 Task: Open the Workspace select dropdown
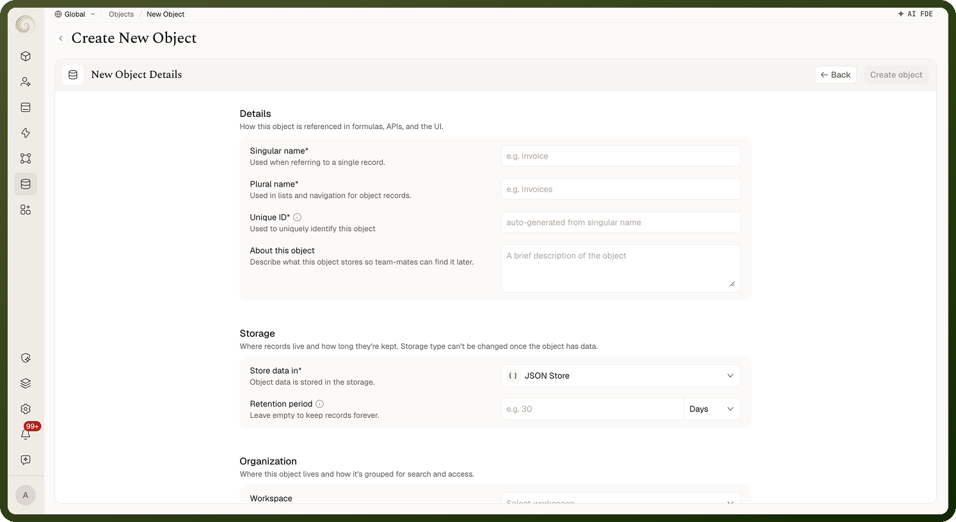click(x=621, y=500)
